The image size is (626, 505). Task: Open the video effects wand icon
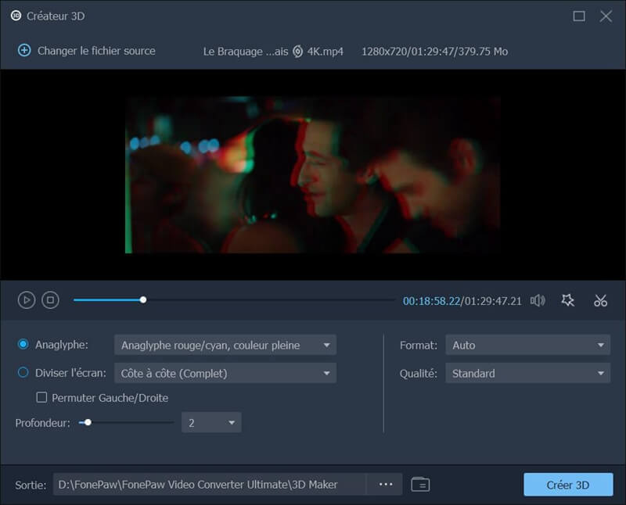pyautogui.click(x=568, y=300)
